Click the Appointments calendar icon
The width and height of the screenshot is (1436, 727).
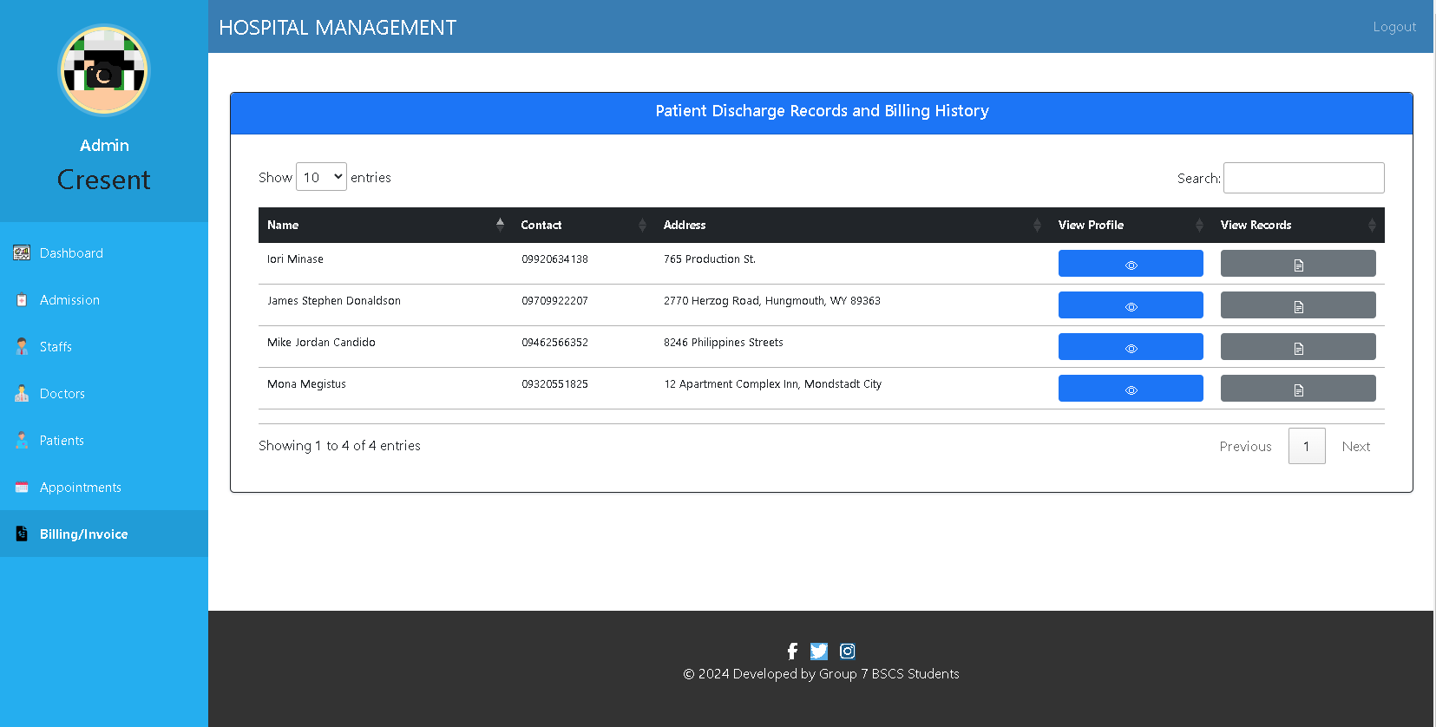(x=22, y=488)
